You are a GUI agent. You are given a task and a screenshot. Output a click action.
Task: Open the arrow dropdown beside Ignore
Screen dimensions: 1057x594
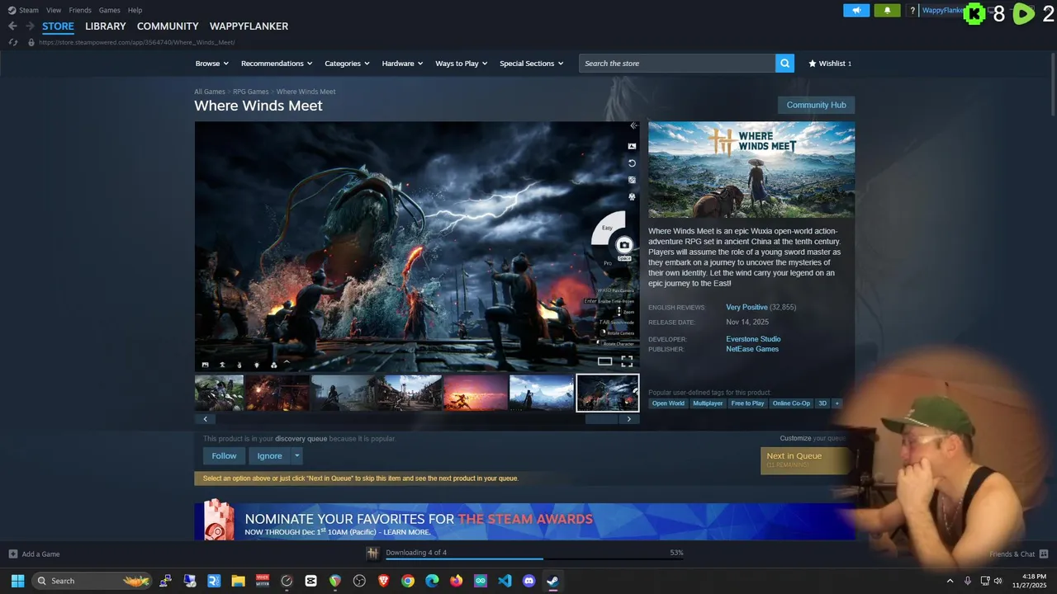click(x=297, y=455)
